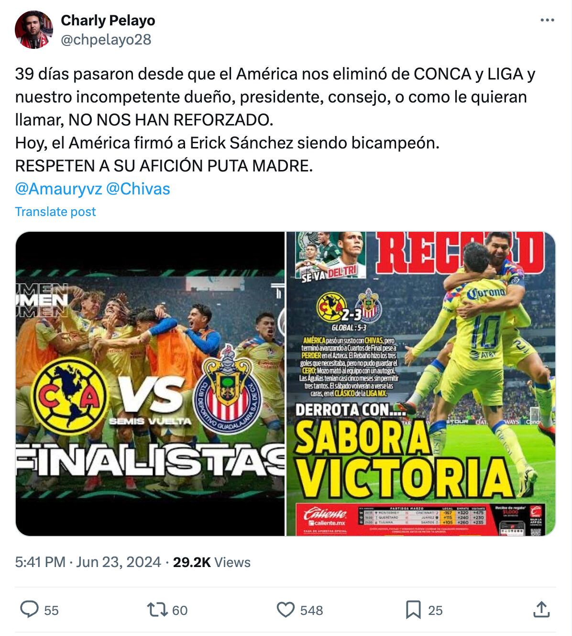Click the 55 replies count
This screenshot has height=636, width=572.
[51, 610]
